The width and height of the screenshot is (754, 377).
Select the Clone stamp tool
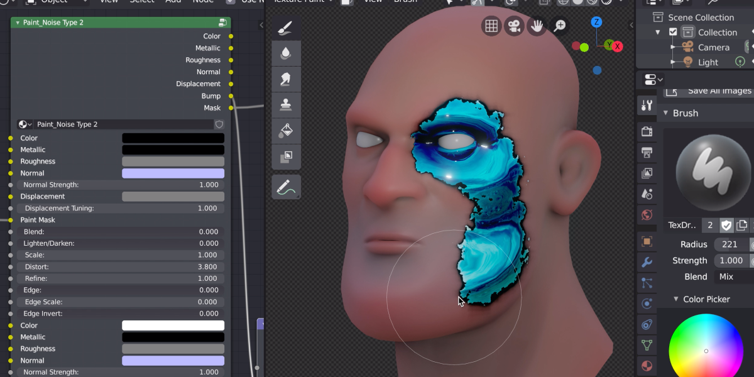(286, 105)
